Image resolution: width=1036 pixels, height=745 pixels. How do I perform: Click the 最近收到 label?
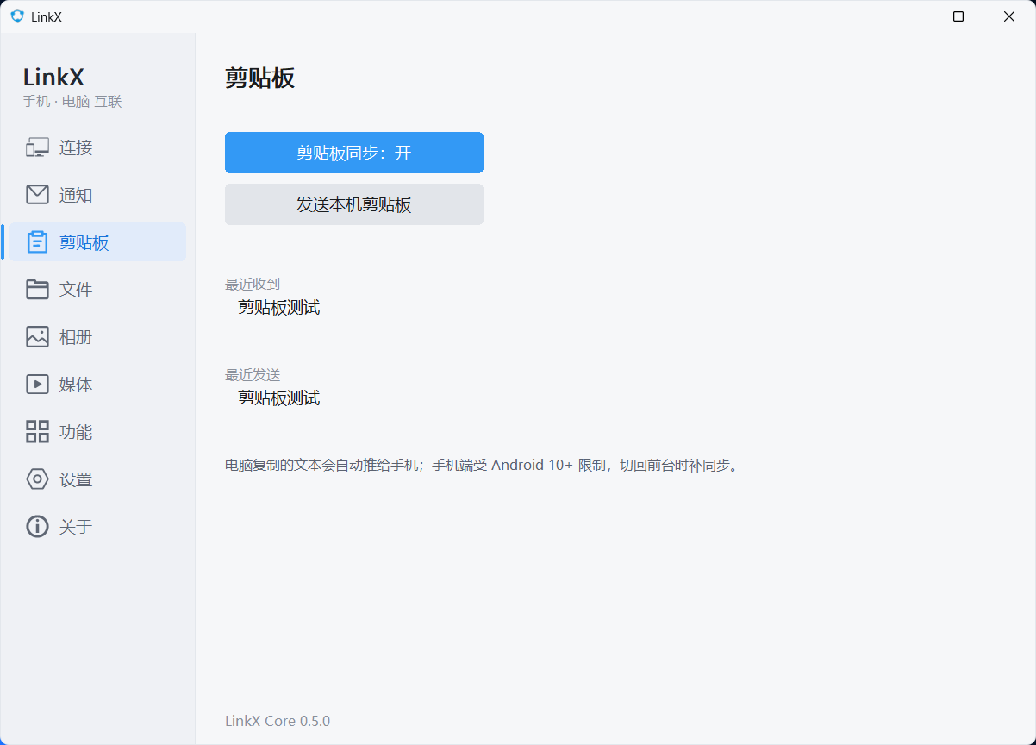tap(253, 284)
